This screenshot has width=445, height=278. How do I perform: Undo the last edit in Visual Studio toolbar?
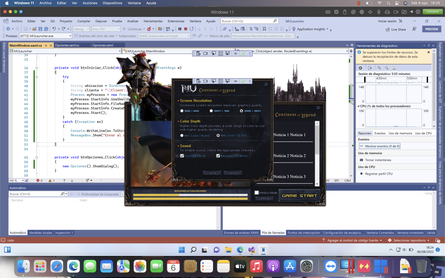54,29
